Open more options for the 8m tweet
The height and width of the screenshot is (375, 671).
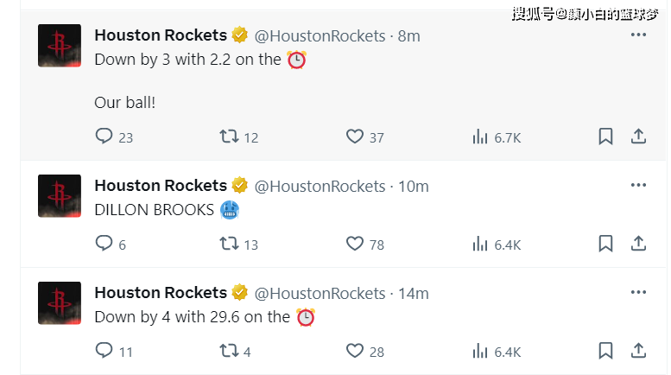(x=638, y=35)
